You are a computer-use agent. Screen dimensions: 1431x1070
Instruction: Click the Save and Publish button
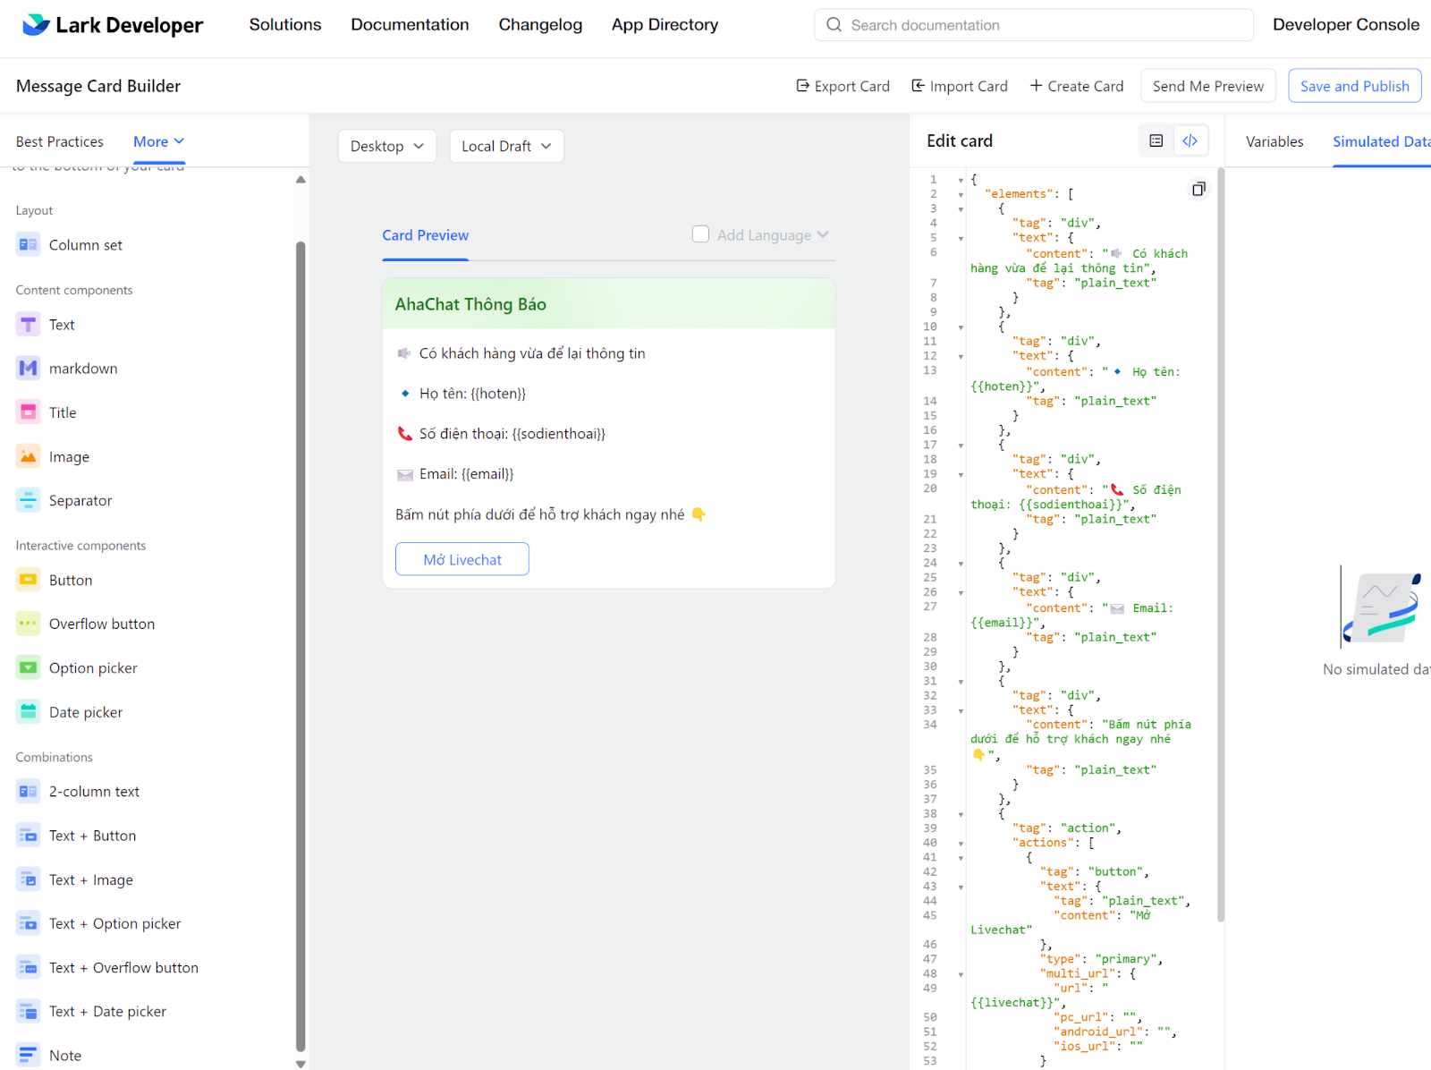(x=1354, y=86)
